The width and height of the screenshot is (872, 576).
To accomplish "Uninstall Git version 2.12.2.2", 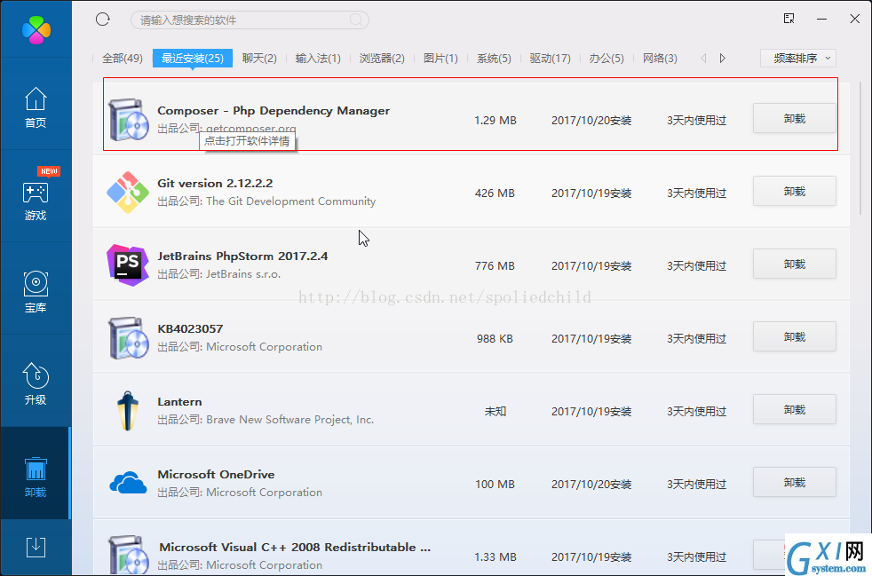I will coord(794,191).
